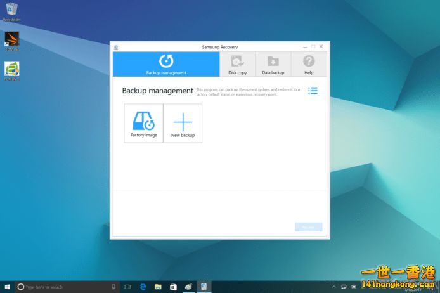Image resolution: width=440 pixels, height=293 pixels.
Task: Select the Factory image tile
Action: point(144,123)
